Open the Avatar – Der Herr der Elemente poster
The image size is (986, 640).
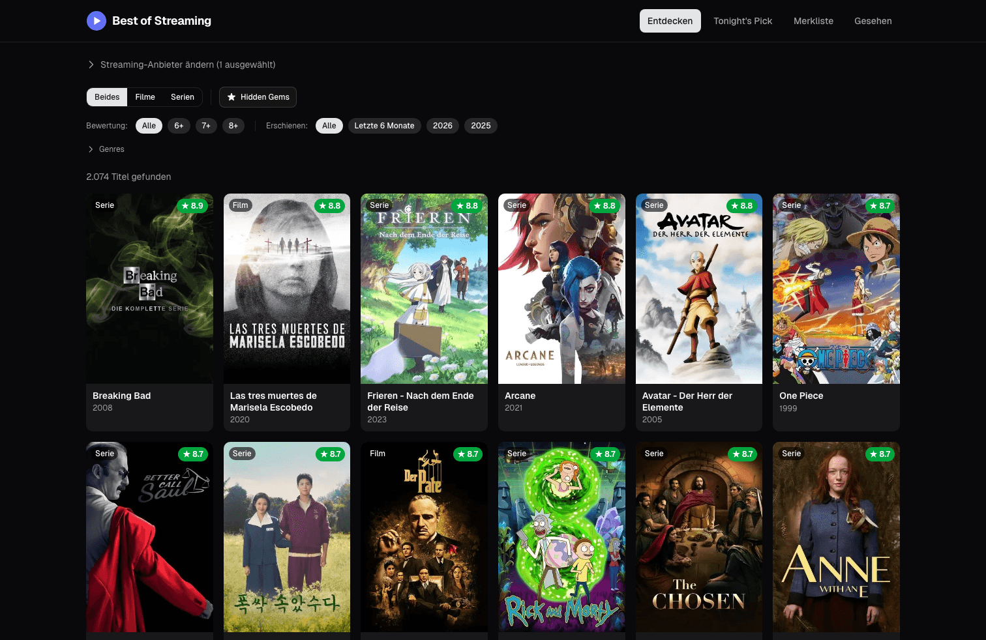(698, 288)
